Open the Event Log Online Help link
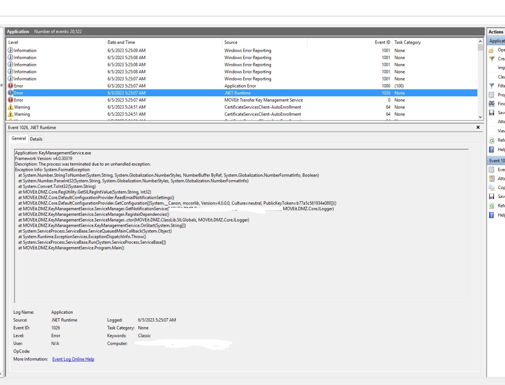 73,359
